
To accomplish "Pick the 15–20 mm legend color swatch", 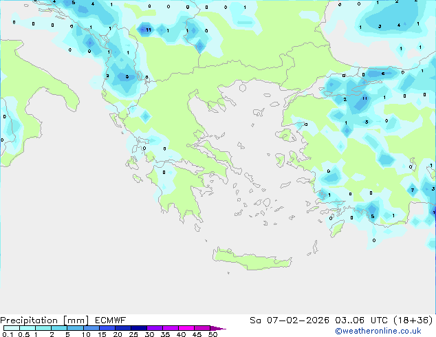I will click(107, 328).
